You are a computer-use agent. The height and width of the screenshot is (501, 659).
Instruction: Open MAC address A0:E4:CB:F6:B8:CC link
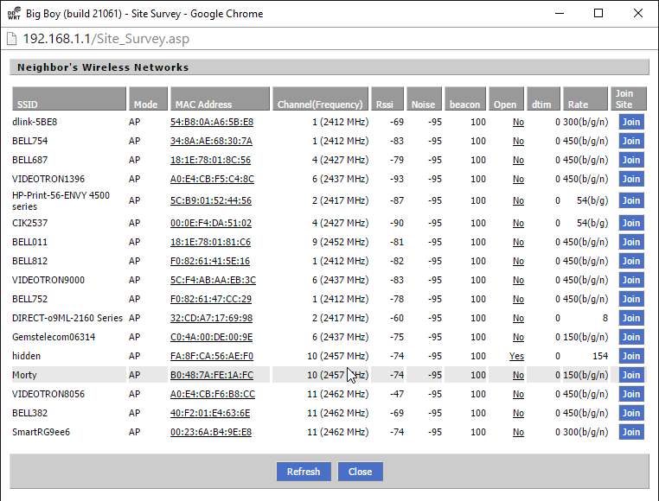(213, 394)
